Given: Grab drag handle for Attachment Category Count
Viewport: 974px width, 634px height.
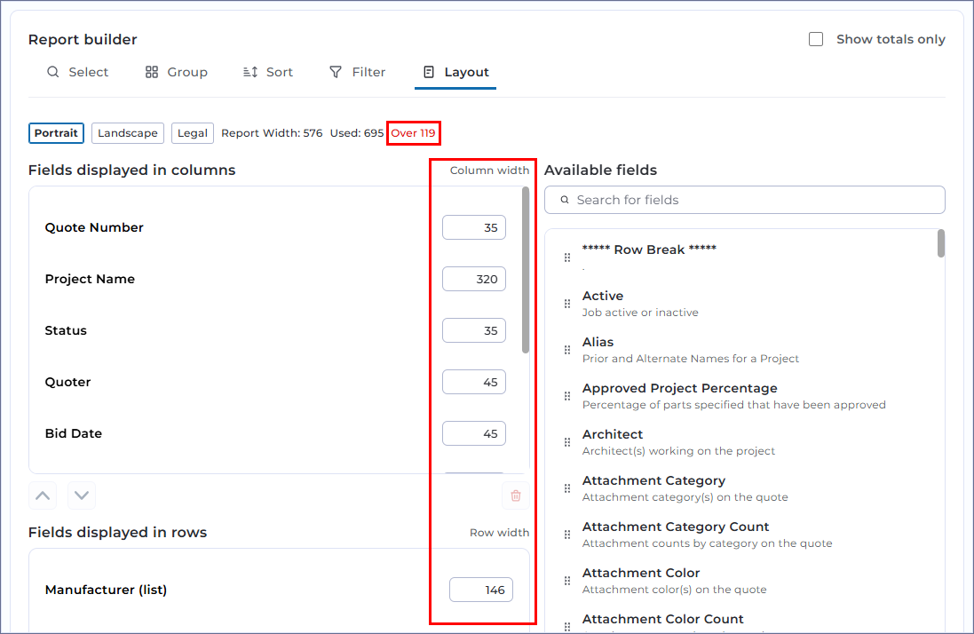Looking at the screenshot, I should 567,535.
